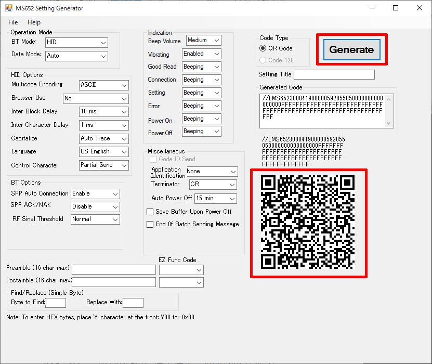Select the QR Code radio button
Screen dimensions: 432x364
click(276, 48)
